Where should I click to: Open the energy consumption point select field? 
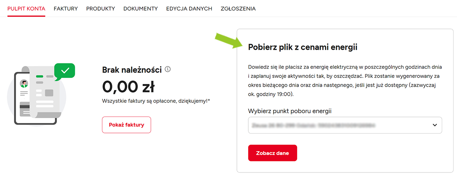(x=339, y=125)
